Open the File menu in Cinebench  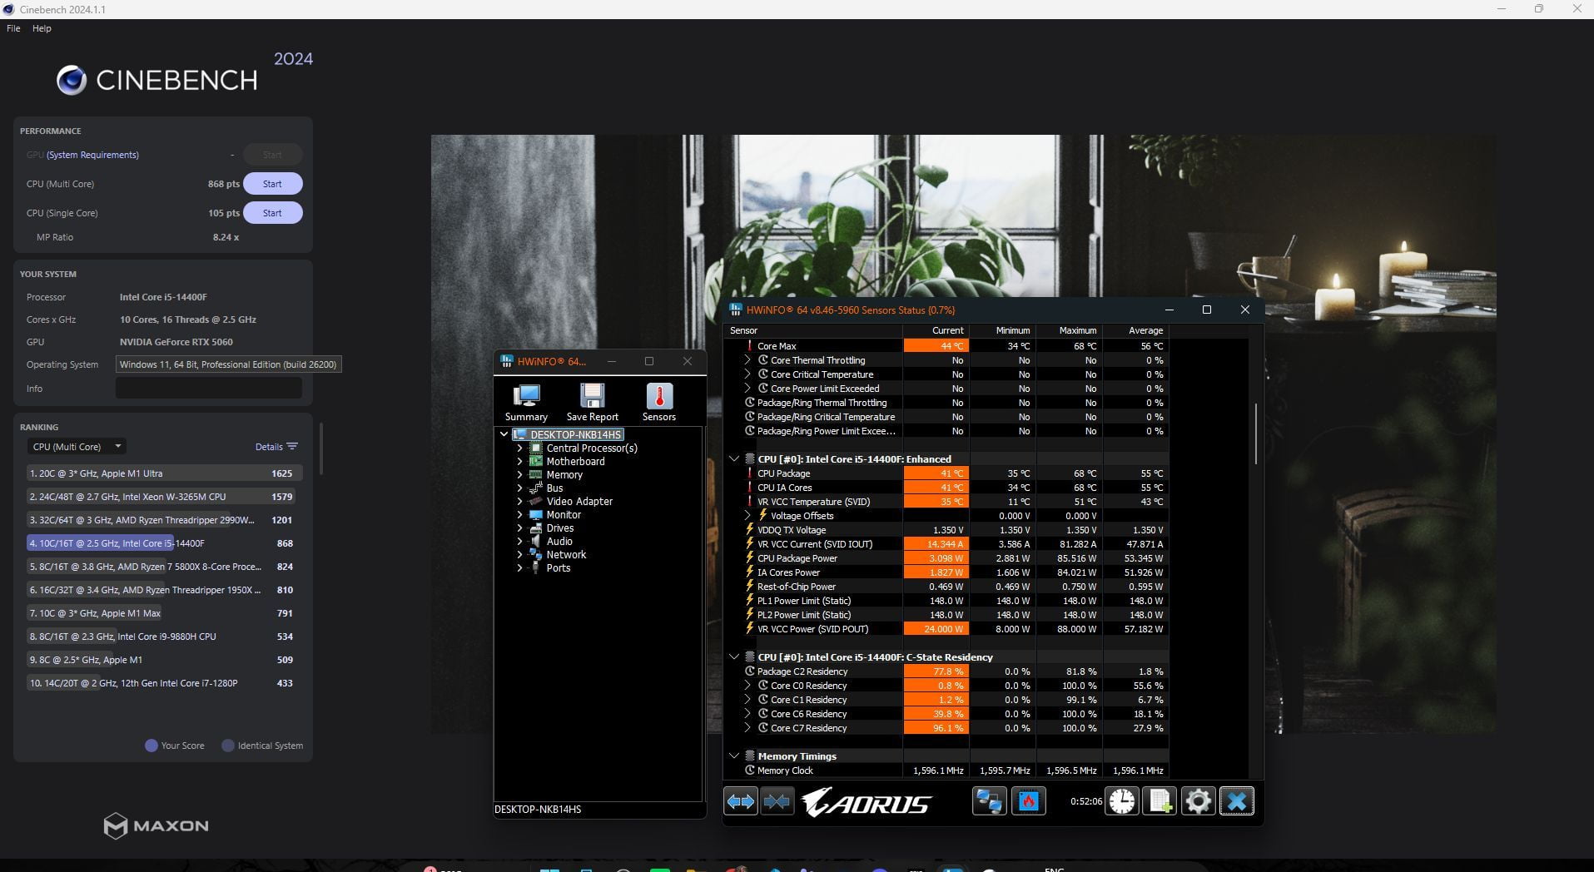coord(13,28)
